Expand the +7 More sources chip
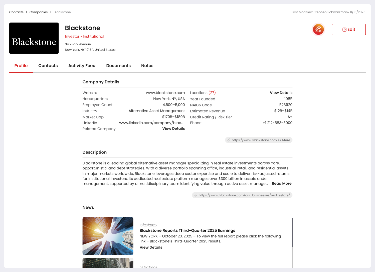The width and height of the screenshot is (375, 272). click(x=284, y=140)
